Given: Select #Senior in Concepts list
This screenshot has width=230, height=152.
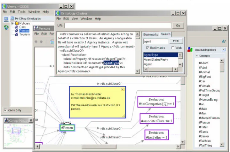Looking at the screenshot, I should pos(204,136).
